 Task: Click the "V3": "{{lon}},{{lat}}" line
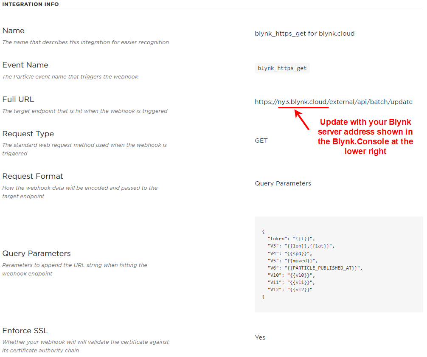pyautogui.click(x=301, y=246)
